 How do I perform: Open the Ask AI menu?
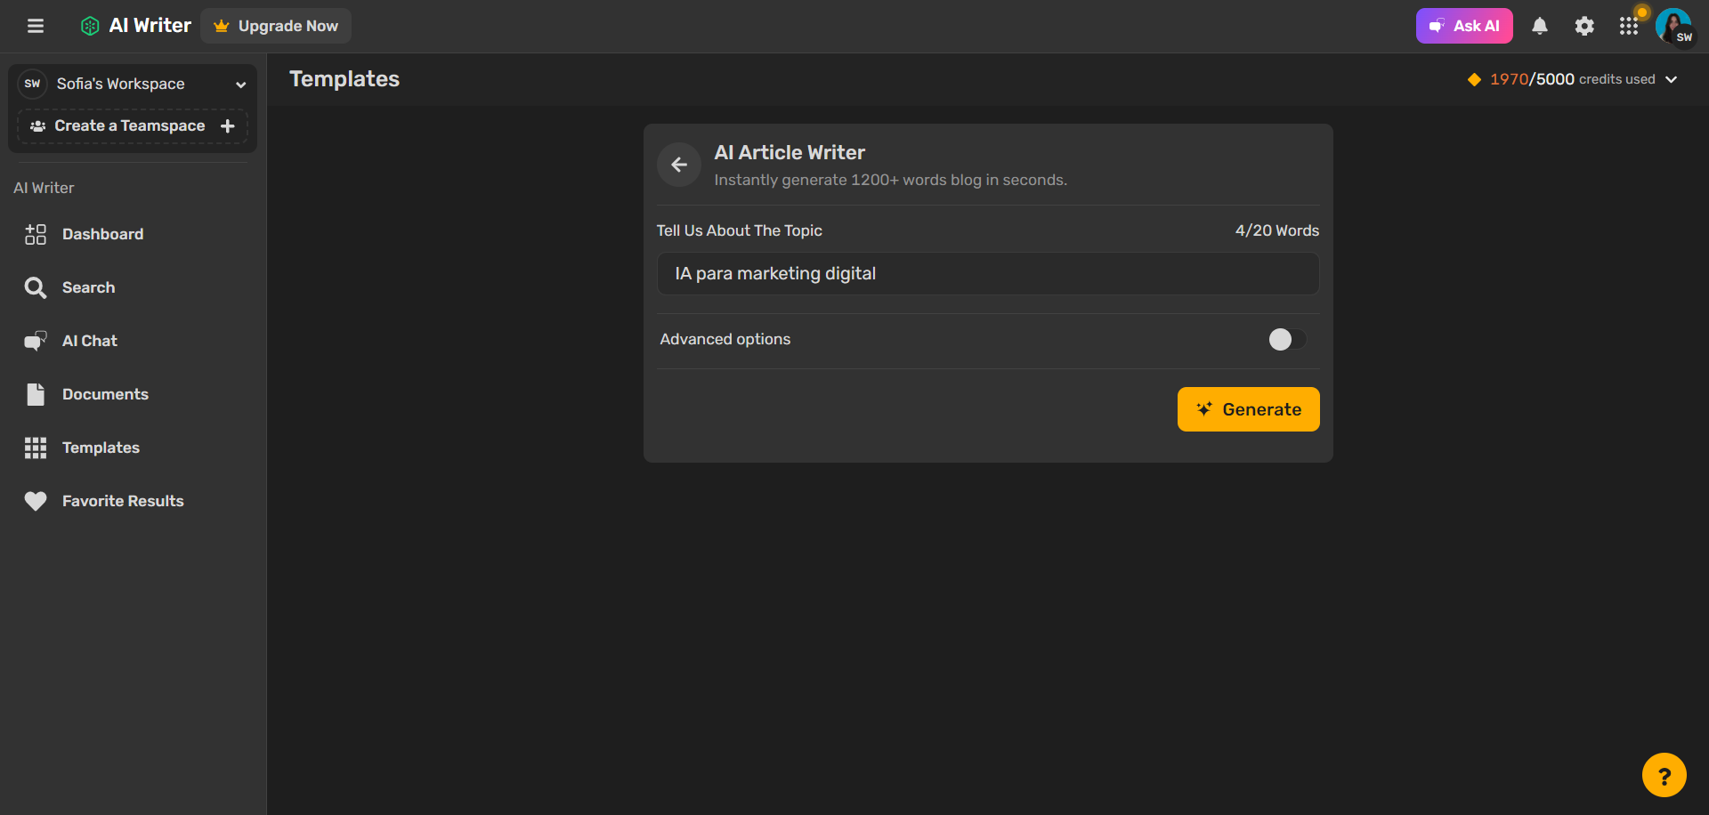pyautogui.click(x=1463, y=26)
